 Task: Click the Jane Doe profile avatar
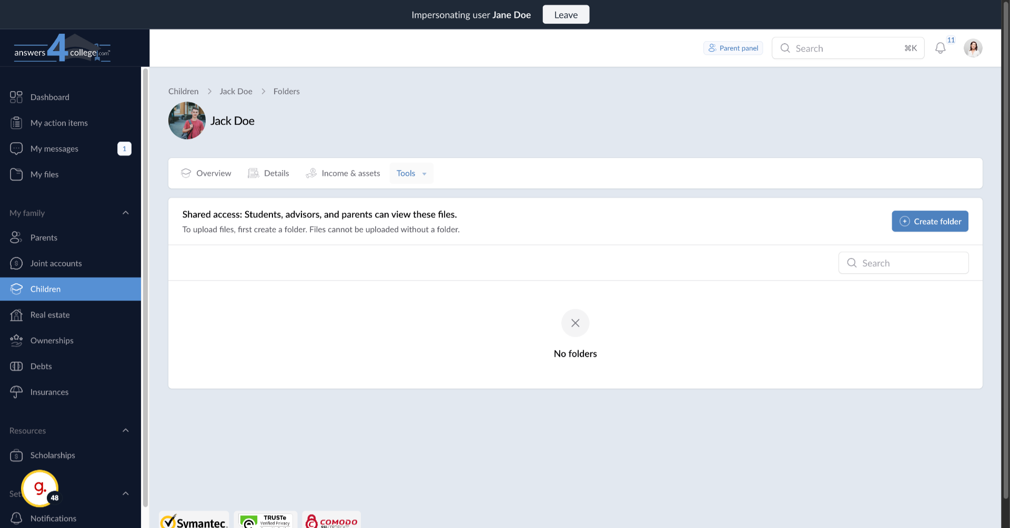(973, 48)
